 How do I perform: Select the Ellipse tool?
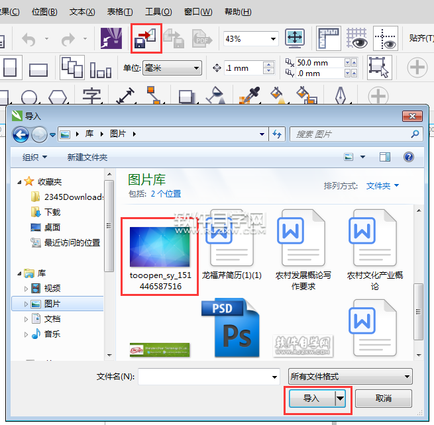pyautogui.click(x=29, y=97)
